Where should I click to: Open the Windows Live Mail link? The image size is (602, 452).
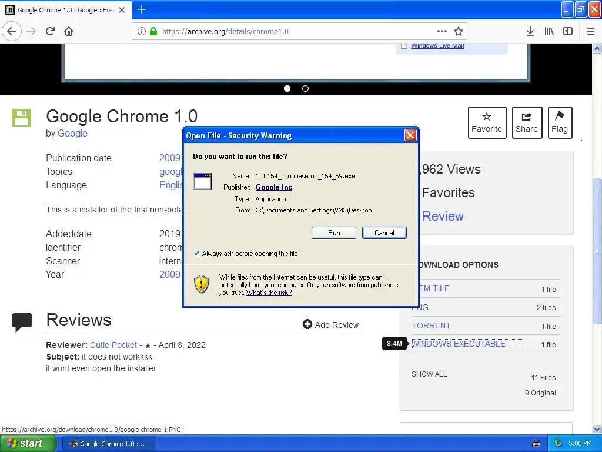tap(437, 46)
